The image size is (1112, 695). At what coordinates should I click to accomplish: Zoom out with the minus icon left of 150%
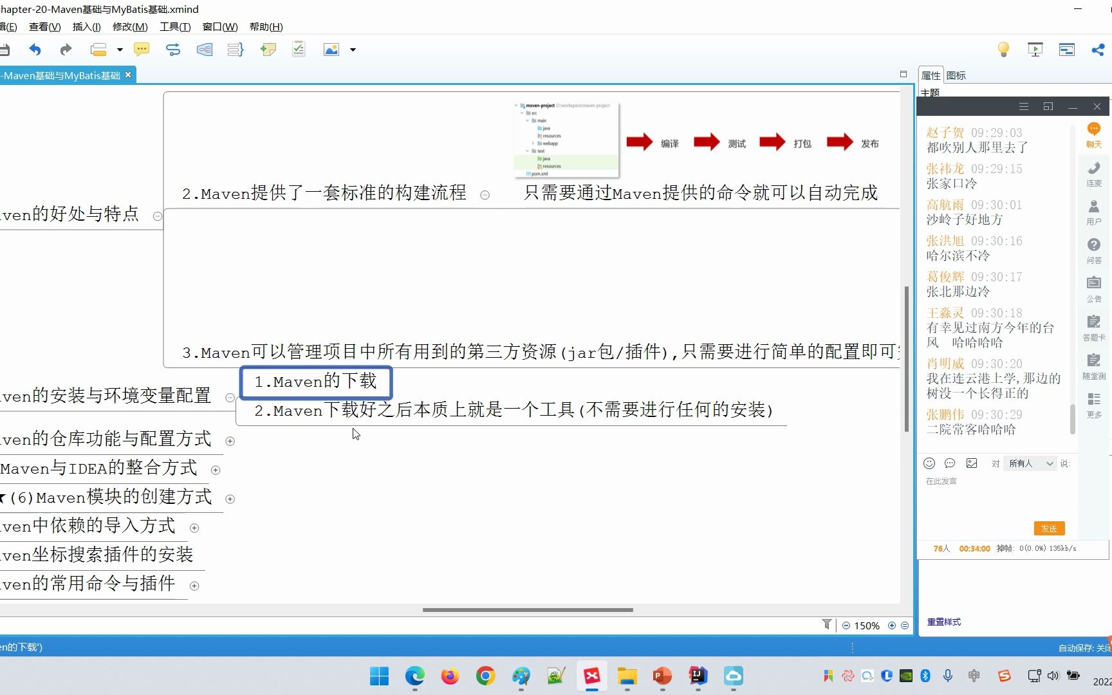tap(846, 625)
